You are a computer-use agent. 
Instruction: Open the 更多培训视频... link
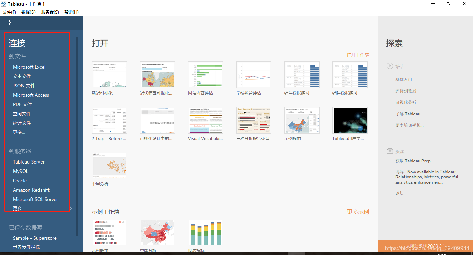pos(410,125)
